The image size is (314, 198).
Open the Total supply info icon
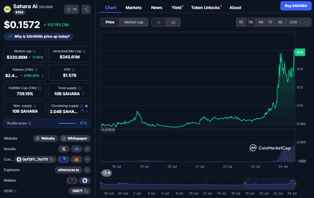tap(80, 88)
